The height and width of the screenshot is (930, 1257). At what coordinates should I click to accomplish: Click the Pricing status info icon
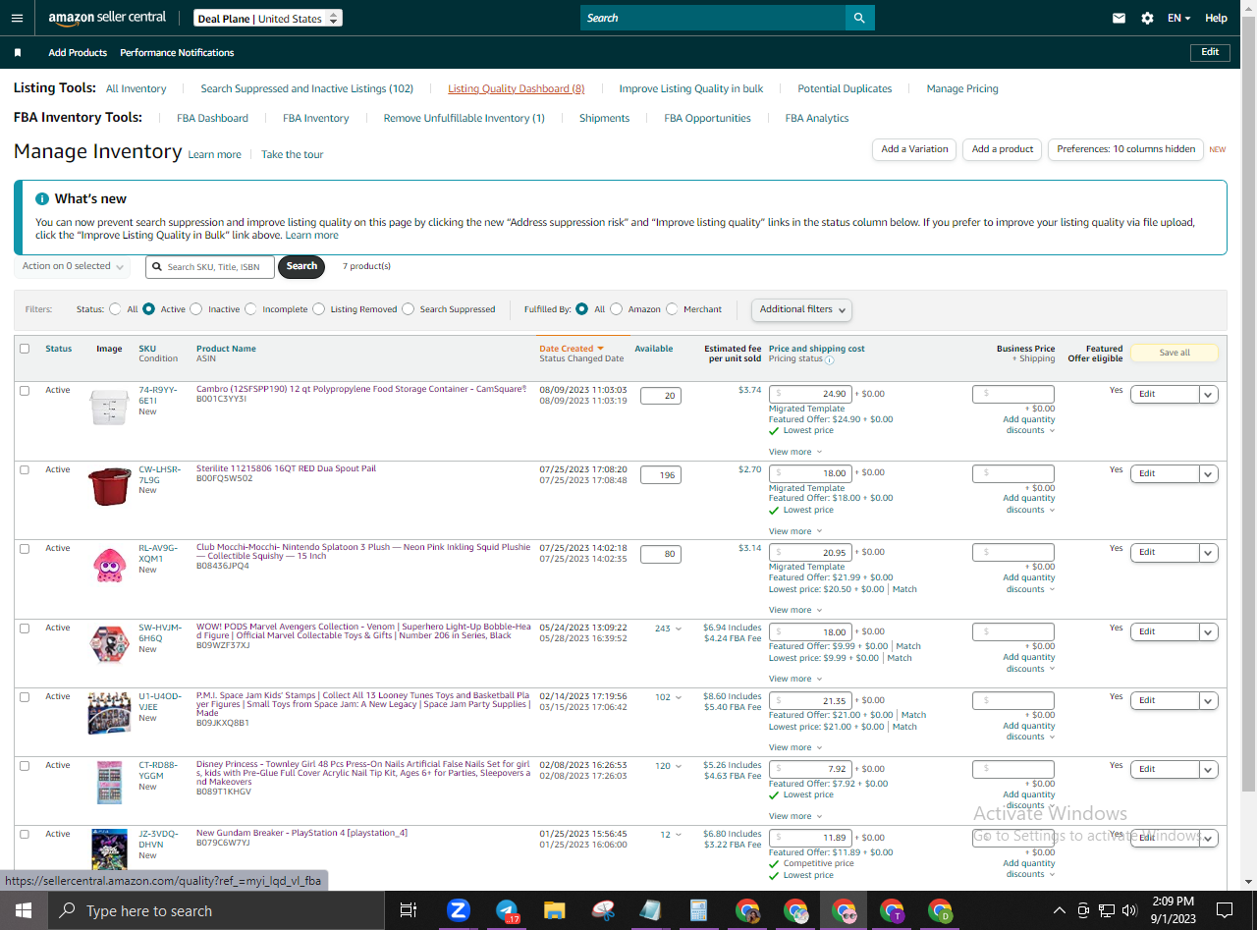point(830,360)
